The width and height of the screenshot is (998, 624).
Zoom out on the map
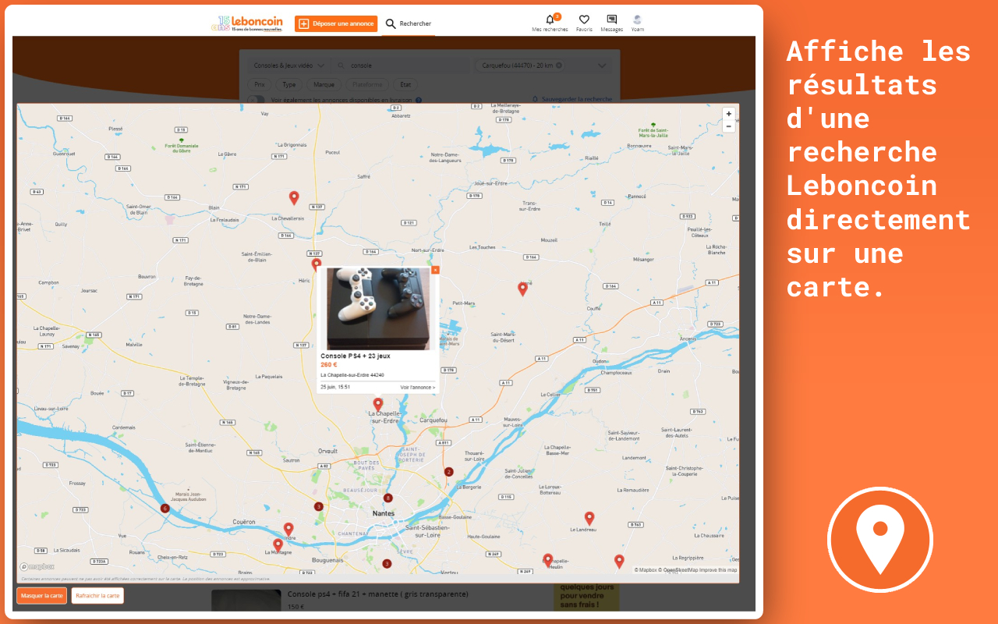[728, 126]
